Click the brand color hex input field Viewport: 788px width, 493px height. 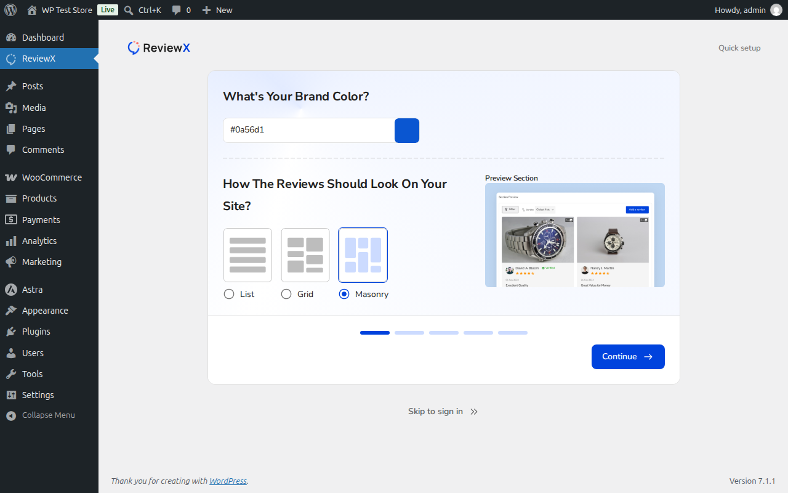(309, 131)
